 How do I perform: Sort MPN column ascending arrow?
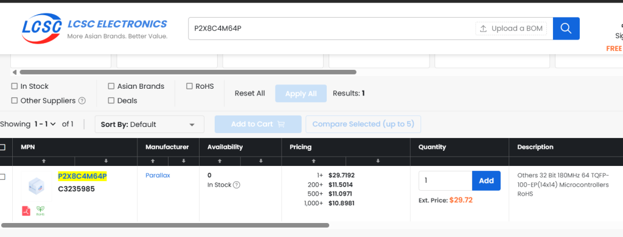click(x=44, y=161)
